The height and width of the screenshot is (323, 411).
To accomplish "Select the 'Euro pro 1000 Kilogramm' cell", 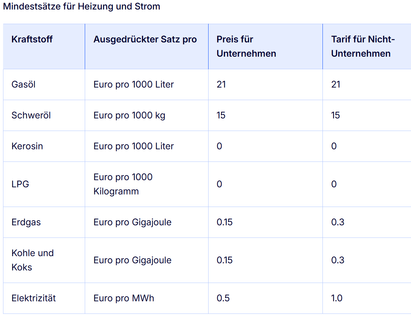I will click(x=123, y=184).
